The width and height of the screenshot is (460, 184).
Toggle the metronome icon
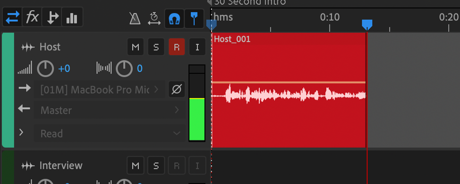point(135,18)
